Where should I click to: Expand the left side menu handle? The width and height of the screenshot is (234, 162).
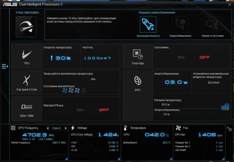point(5,66)
